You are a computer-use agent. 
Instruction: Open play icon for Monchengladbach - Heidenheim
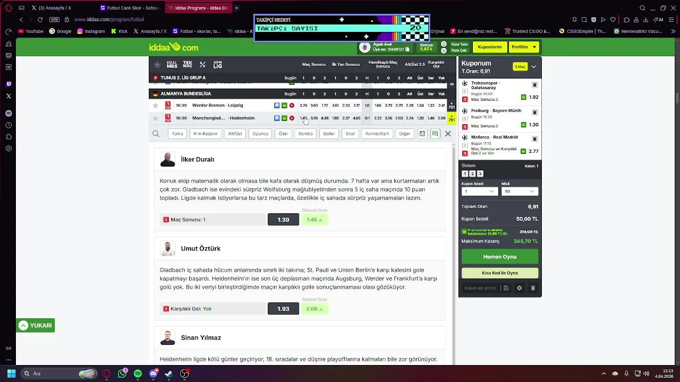pos(292,118)
